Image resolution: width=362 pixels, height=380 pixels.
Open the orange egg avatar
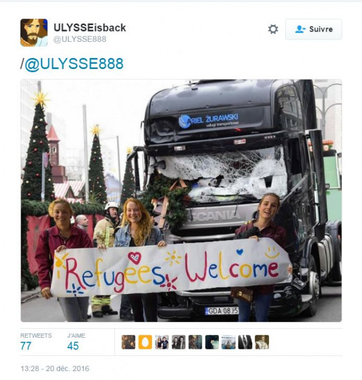(145, 342)
